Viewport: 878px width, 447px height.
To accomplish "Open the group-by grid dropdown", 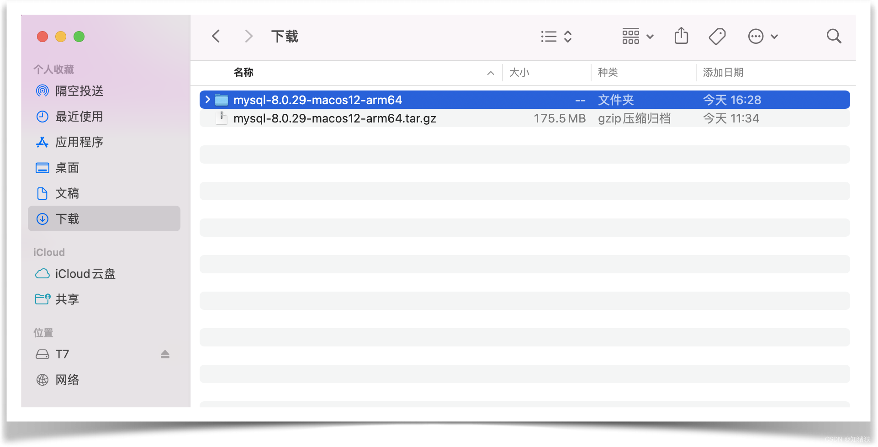I will coord(638,37).
